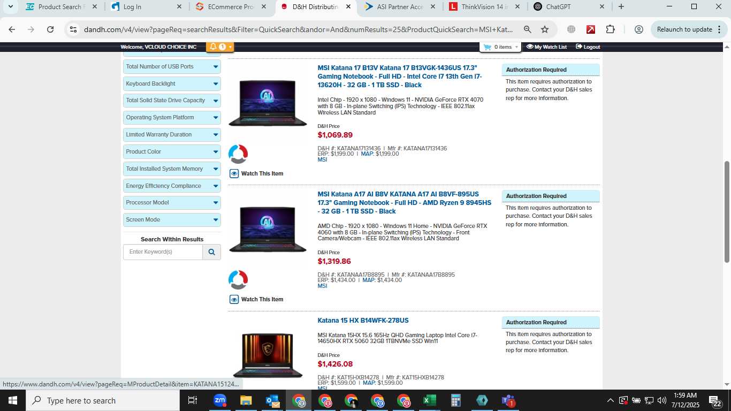
Task: Click the Logout link
Action: 588,47
